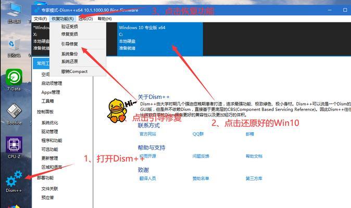Select the Windows 10 专业版 x64 system tile
Image resolution: width=351 pixels, height=208 pixels.
point(160,39)
